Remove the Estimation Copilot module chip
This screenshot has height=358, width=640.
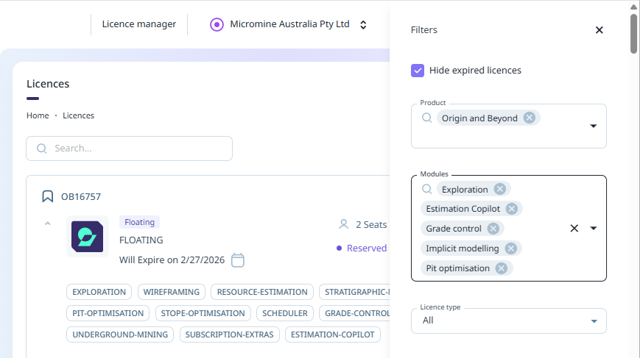512,209
